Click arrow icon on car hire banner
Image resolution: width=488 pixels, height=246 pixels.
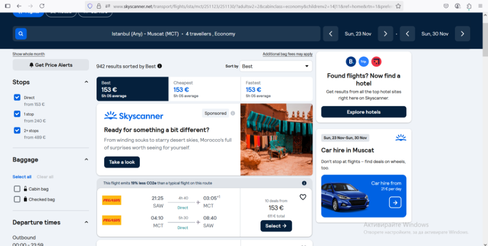click(395, 203)
